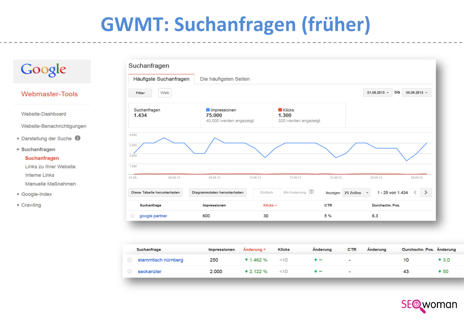Open Website-Benachrichtigungen in sidebar
464x320 pixels.
[54, 126]
